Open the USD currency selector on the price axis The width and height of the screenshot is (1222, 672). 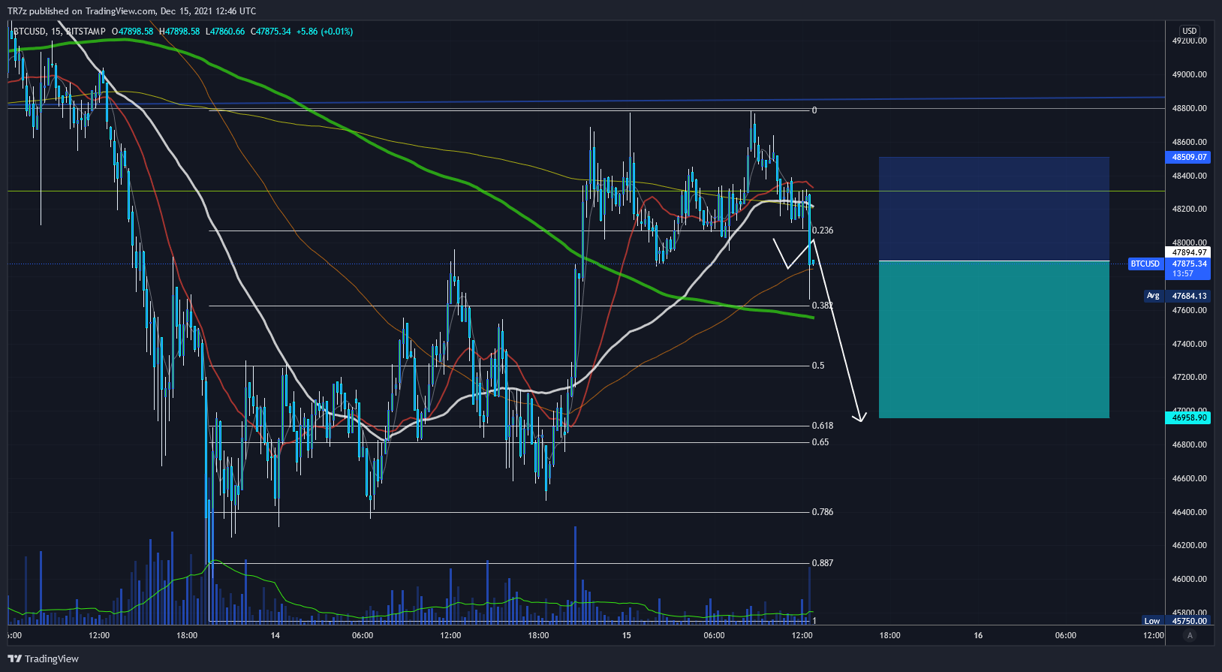1189,31
